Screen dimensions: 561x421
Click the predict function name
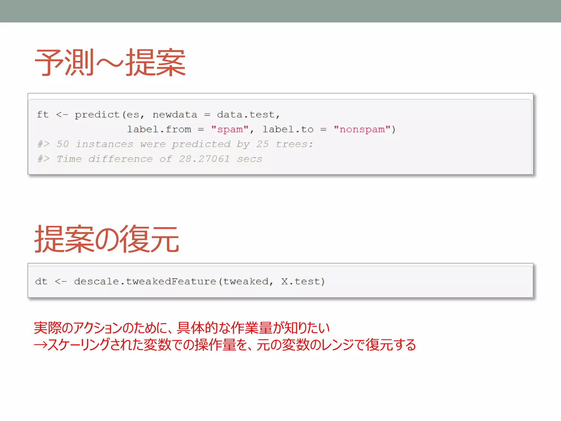tap(97, 115)
